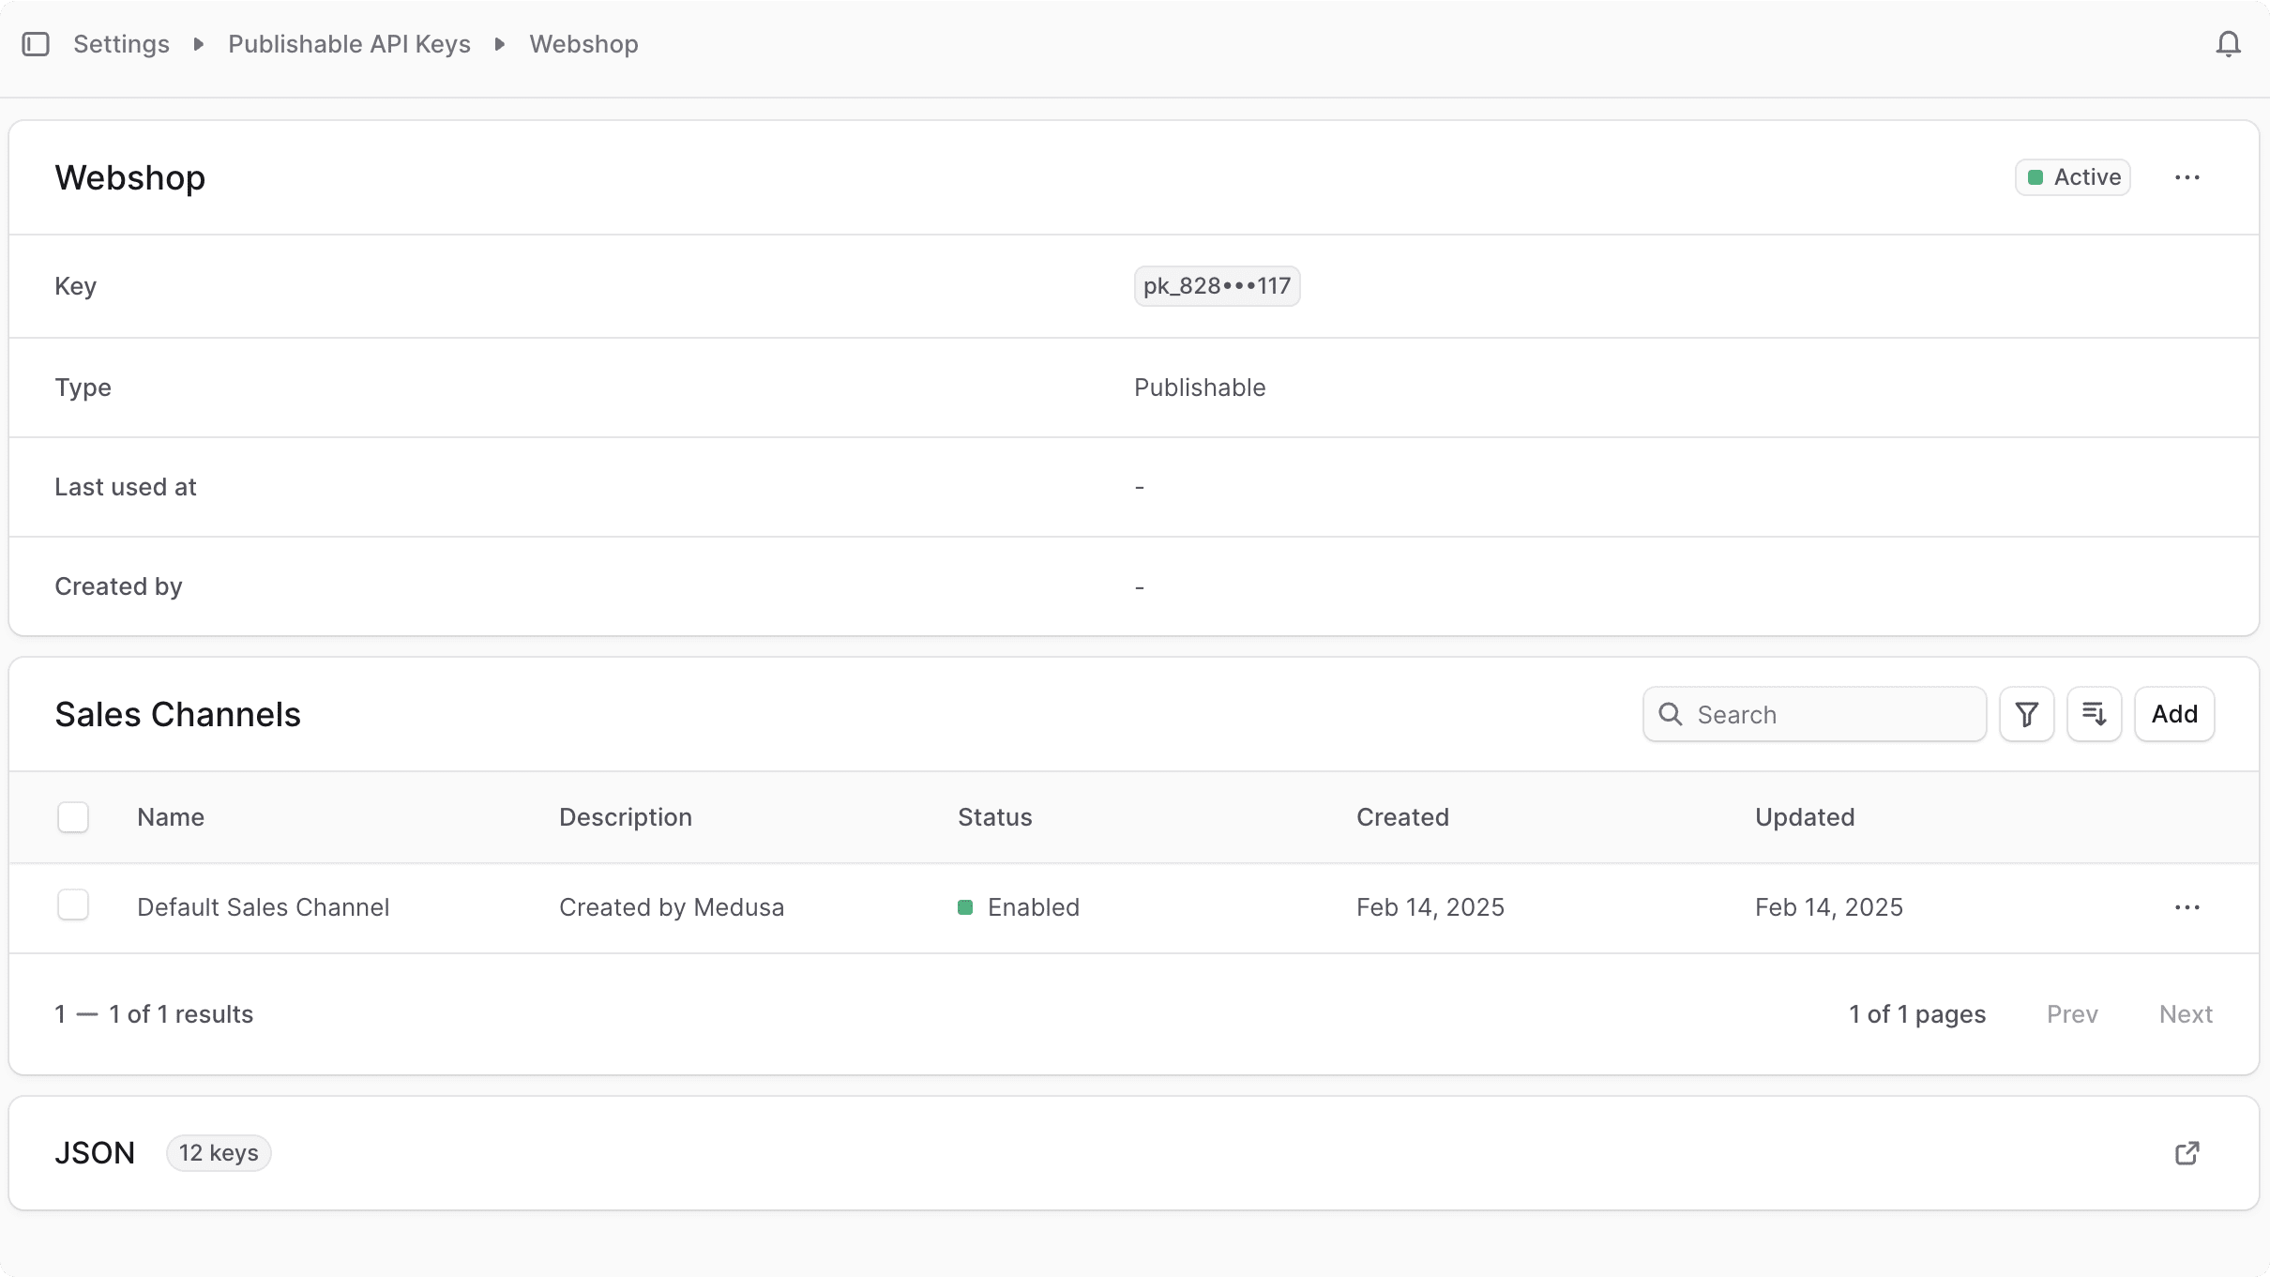Click the Add button in Sales Channels

[x=2173, y=714]
